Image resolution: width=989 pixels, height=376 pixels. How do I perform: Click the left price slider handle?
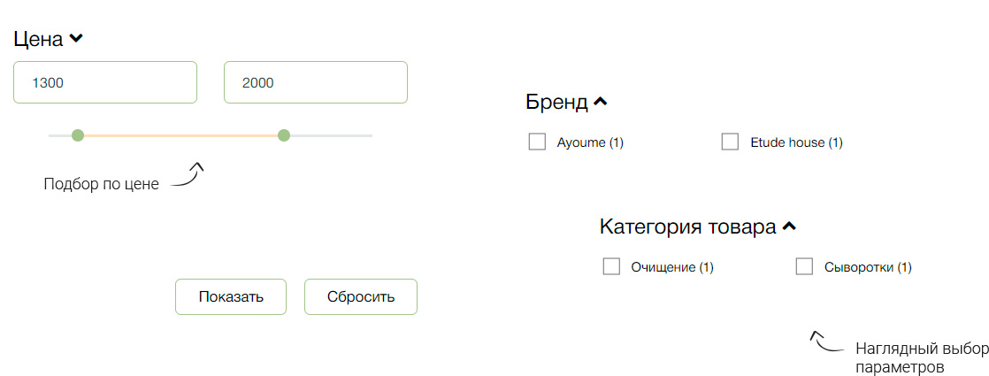[78, 135]
